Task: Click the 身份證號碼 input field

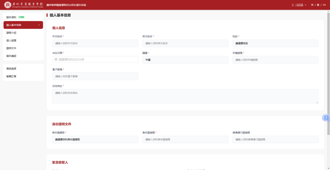Action: (185, 140)
